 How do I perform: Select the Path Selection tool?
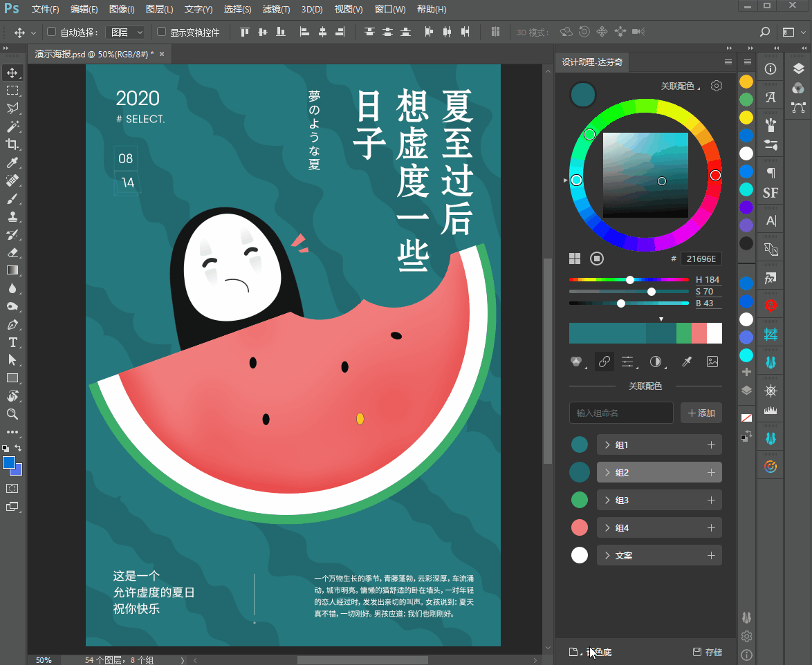tap(12, 360)
